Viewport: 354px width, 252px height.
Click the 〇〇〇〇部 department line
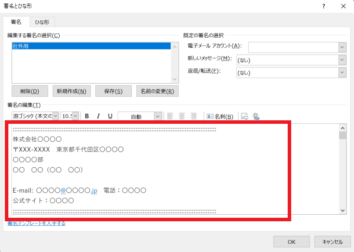click(28, 160)
